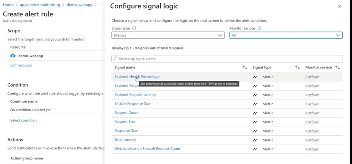Click metric icon in Backend Health Percentage row
This screenshot has height=164, width=352.
(x=255, y=77)
